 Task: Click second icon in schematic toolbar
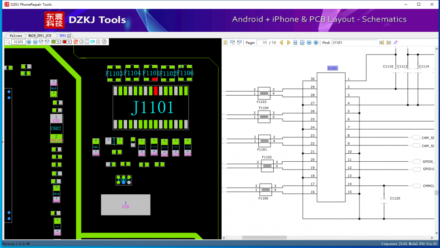click(x=232, y=42)
